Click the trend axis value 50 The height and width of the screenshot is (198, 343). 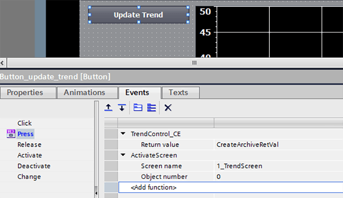click(205, 12)
